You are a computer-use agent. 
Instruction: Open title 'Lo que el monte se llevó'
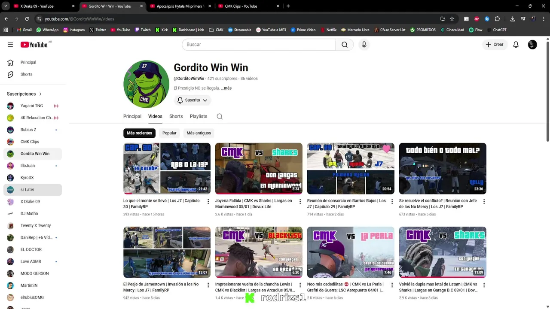(162, 203)
